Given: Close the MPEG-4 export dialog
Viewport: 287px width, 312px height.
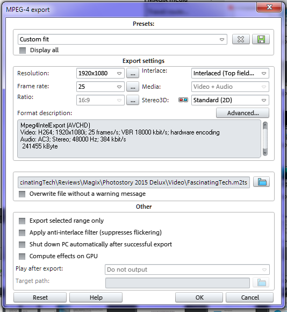Looking at the screenshot, I should 269,7.
